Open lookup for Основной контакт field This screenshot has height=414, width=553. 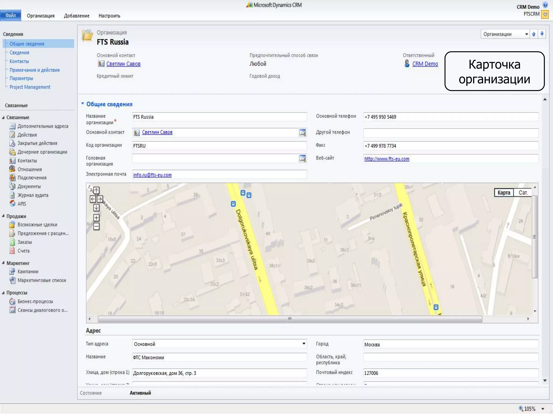(x=302, y=132)
